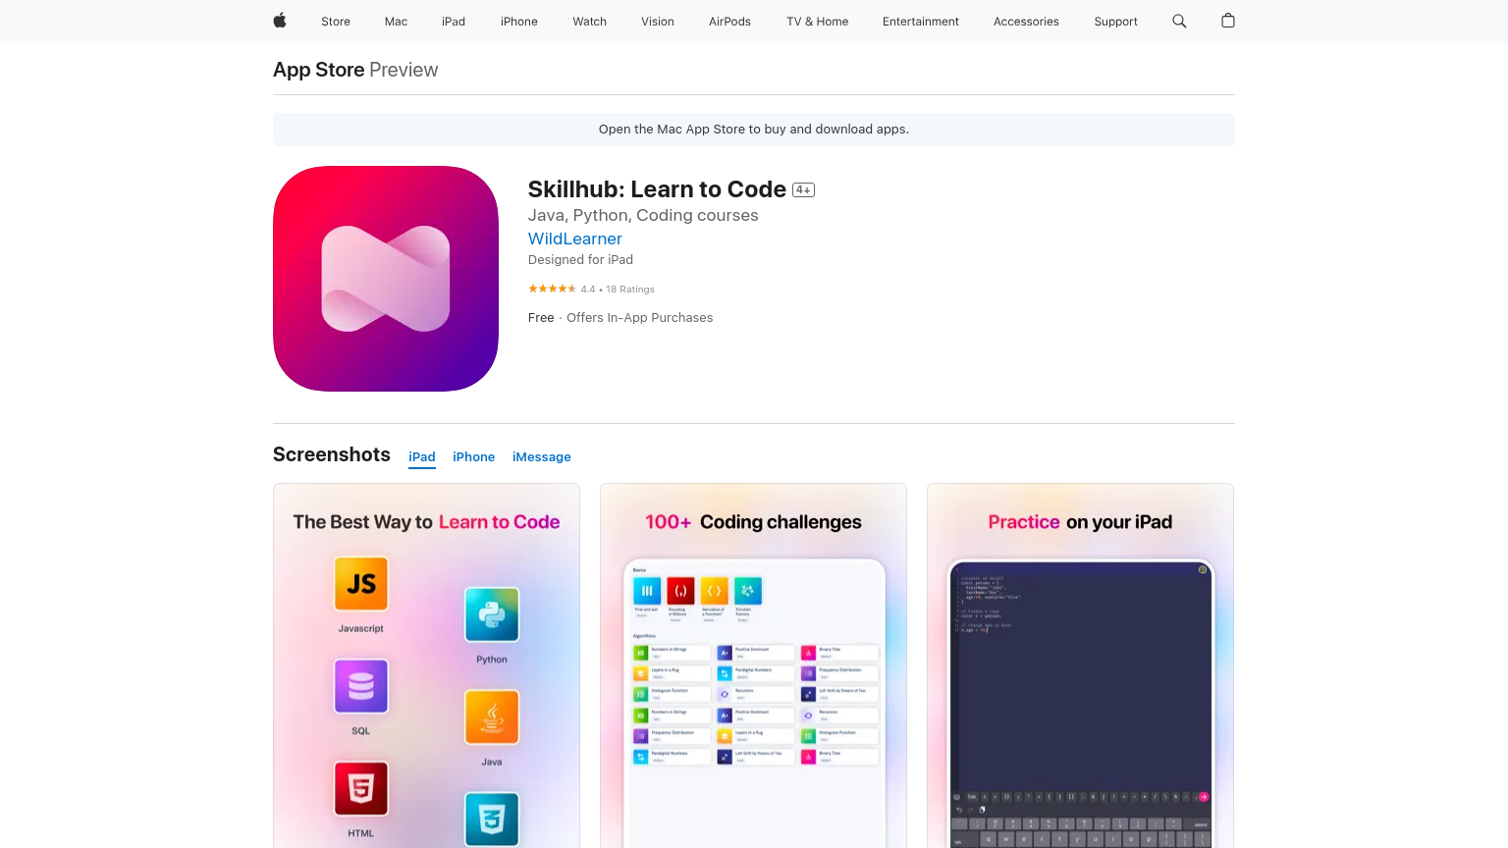Image resolution: width=1508 pixels, height=848 pixels.
Task: Click Entertainment in the navigation bar
Action: click(920, 21)
